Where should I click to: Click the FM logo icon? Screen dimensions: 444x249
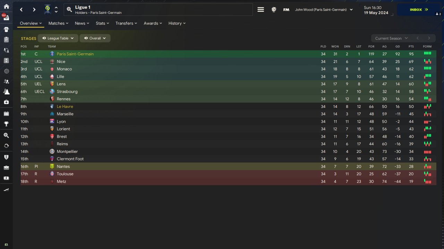[286, 10]
